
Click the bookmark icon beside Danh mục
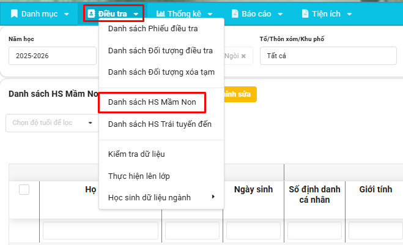(14, 13)
